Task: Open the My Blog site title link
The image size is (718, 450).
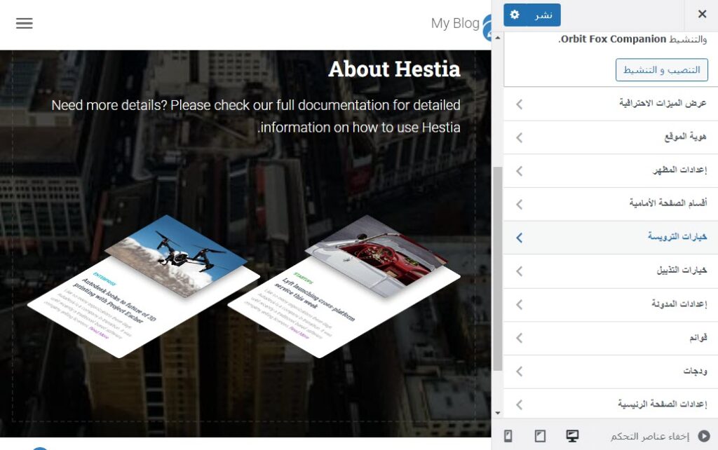Action: coord(455,23)
